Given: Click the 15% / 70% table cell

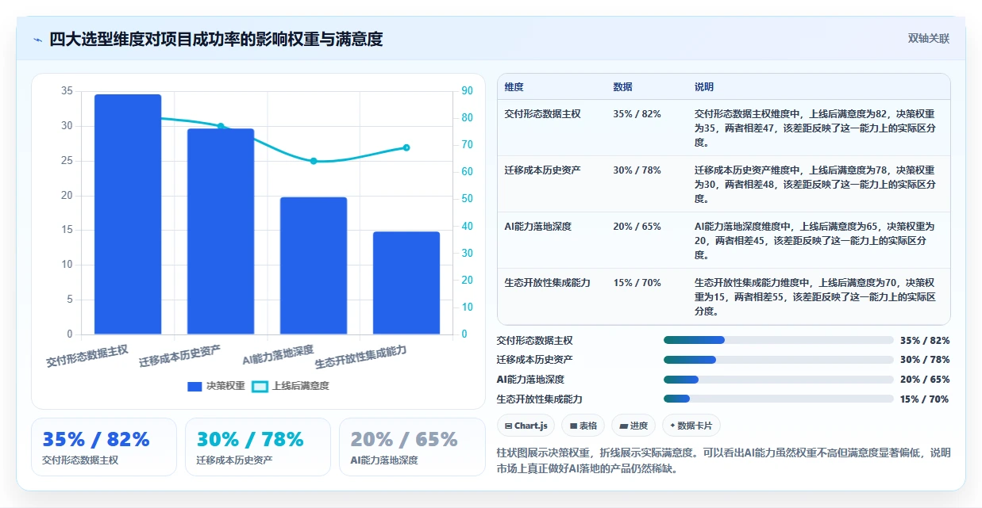Looking at the screenshot, I should 637,283.
